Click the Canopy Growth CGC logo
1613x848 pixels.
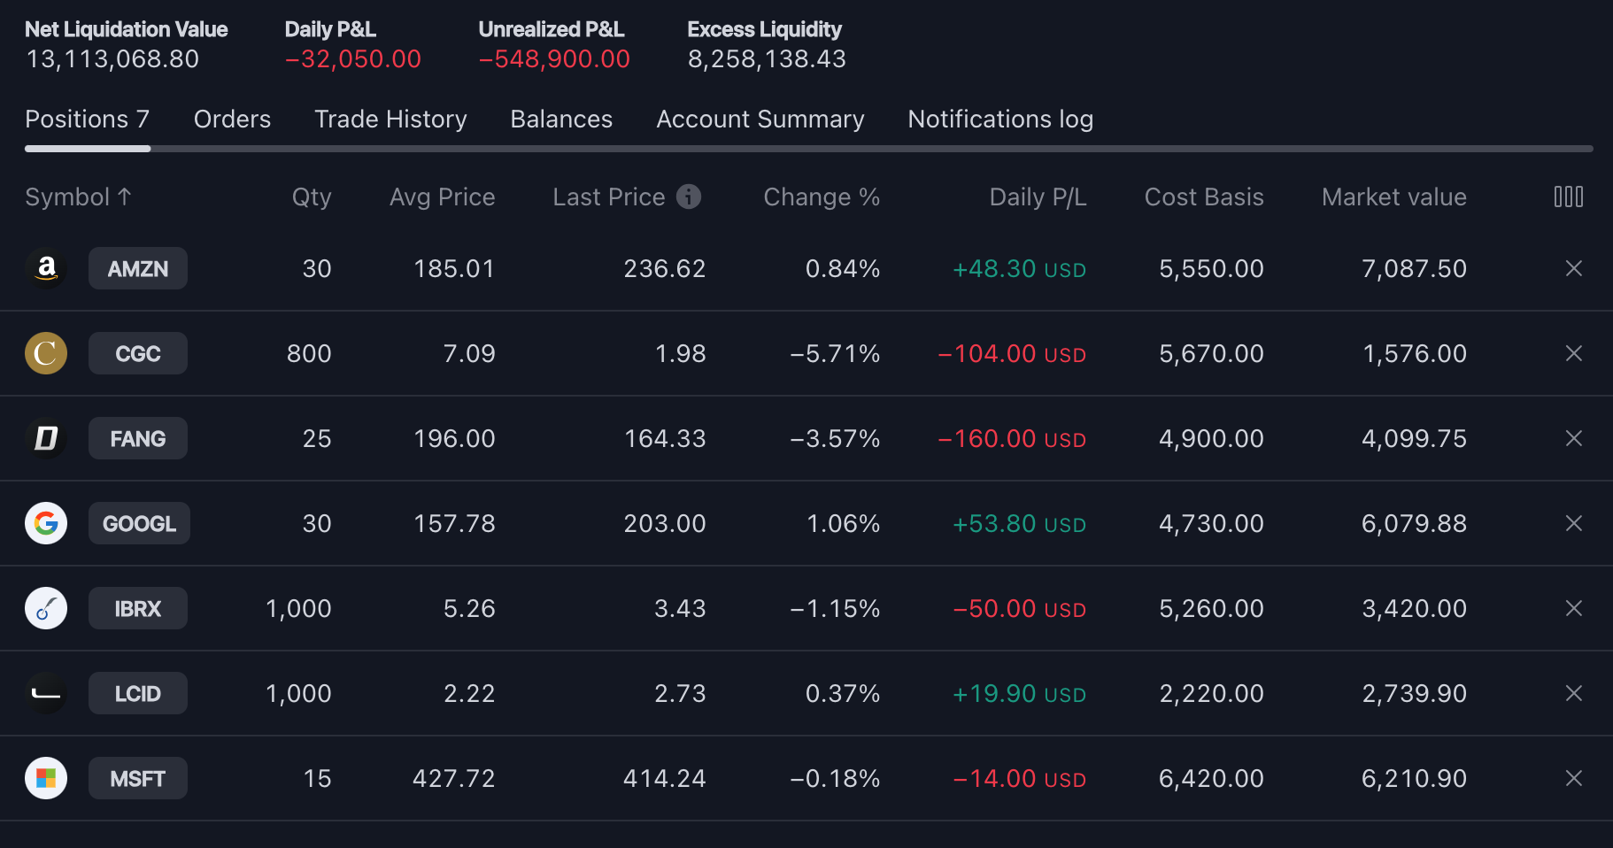[x=46, y=353]
